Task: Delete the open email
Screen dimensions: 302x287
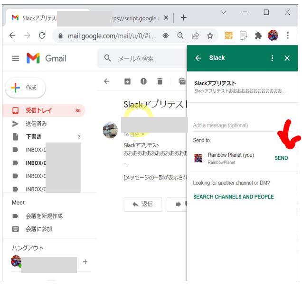Action: tap(160, 81)
